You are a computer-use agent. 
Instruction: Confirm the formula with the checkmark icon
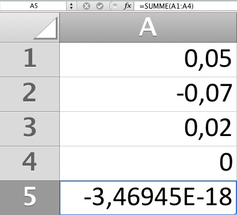[100, 6]
